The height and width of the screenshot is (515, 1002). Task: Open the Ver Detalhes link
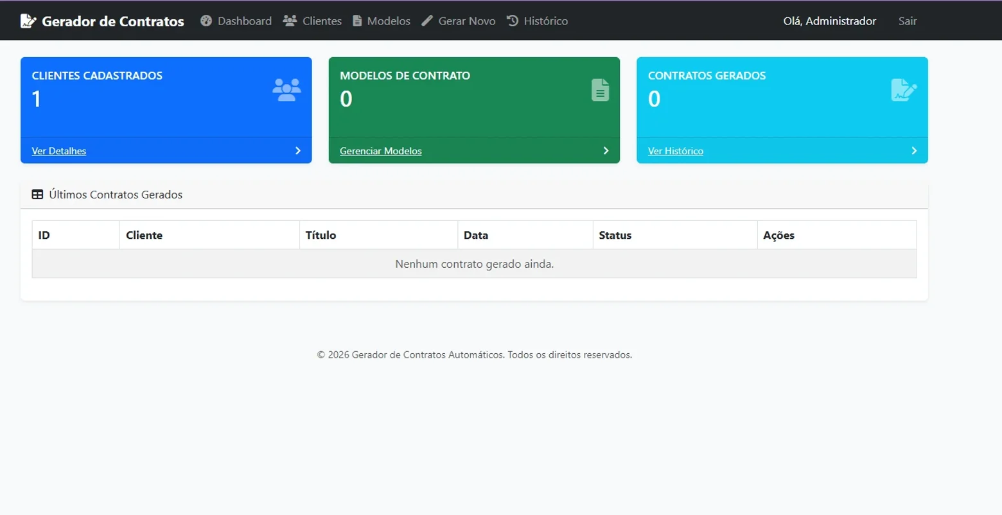click(x=59, y=151)
